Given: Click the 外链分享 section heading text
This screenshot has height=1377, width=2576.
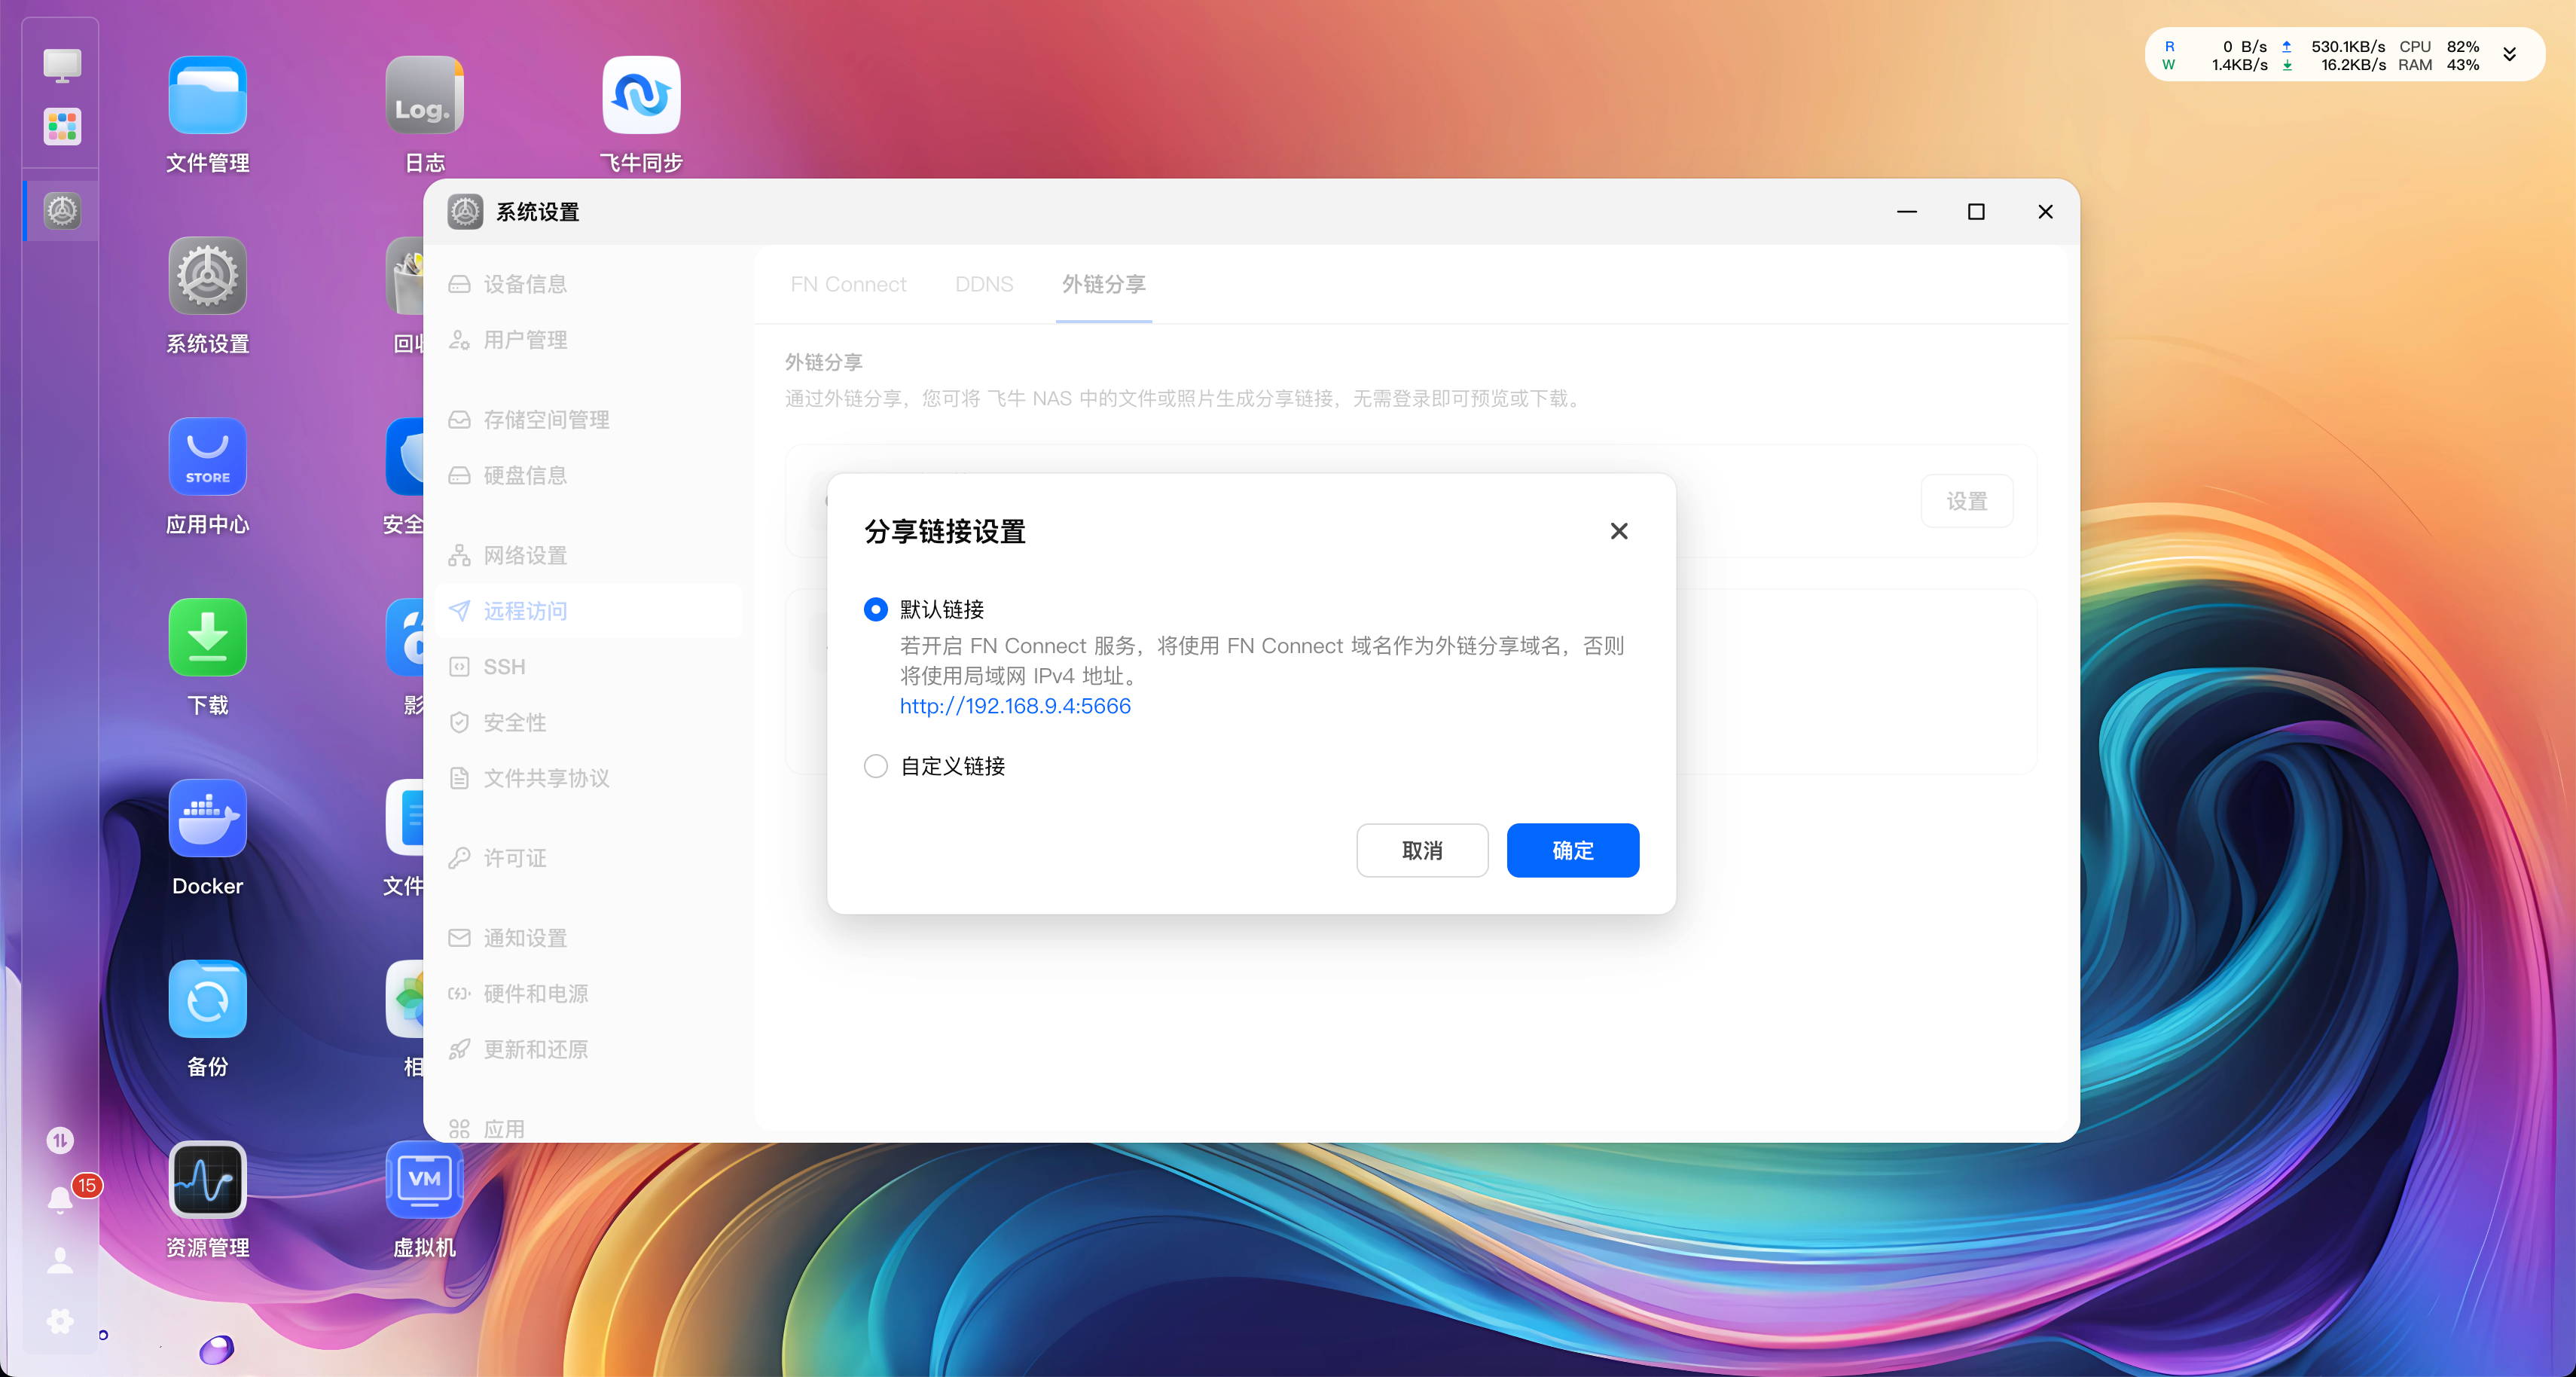Looking at the screenshot, I should tap(824, 362).
